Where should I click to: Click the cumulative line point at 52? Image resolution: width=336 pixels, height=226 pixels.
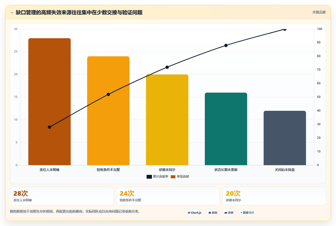(x=108, y=94)
